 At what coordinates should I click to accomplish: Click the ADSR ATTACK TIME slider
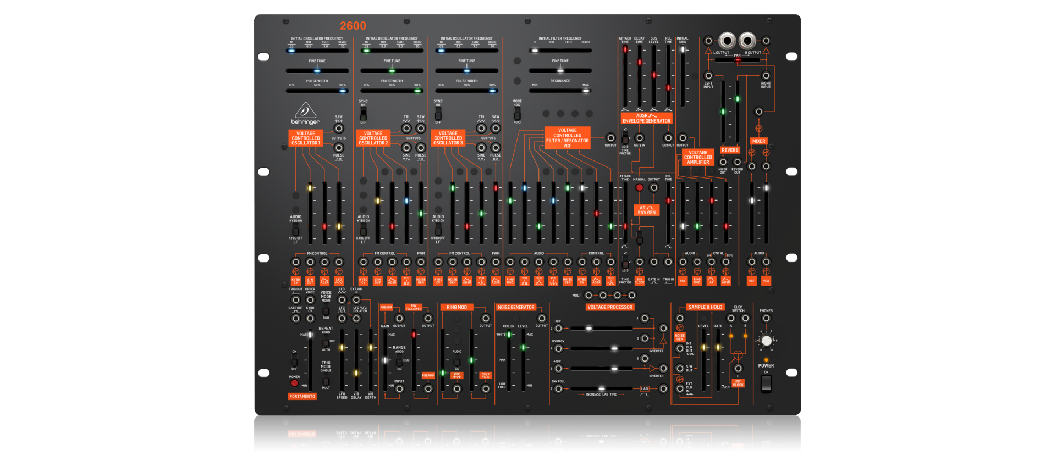point(625,76)
